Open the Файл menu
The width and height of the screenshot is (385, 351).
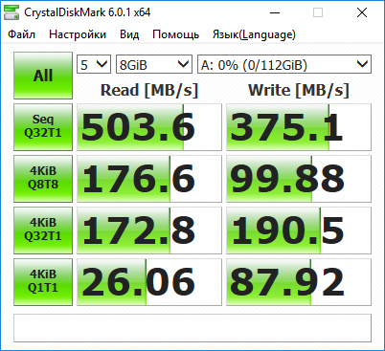click(21, 34)
